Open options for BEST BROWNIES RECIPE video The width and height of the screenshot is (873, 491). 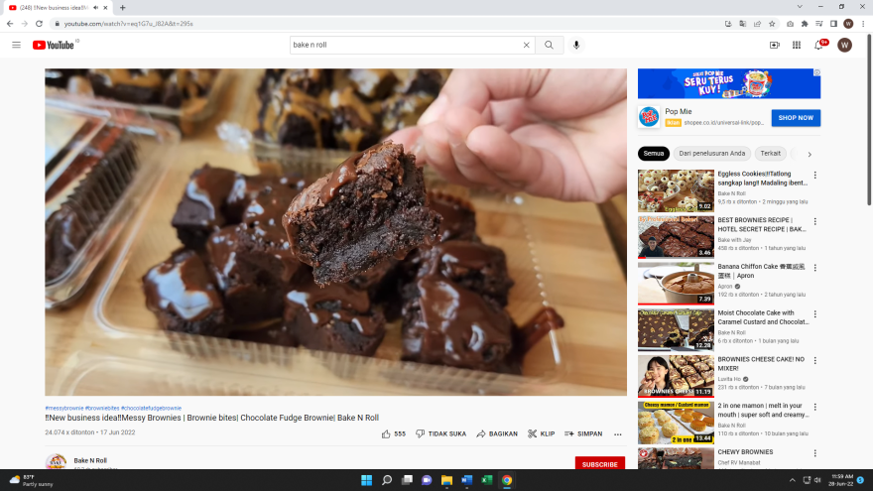click(815, 221)
